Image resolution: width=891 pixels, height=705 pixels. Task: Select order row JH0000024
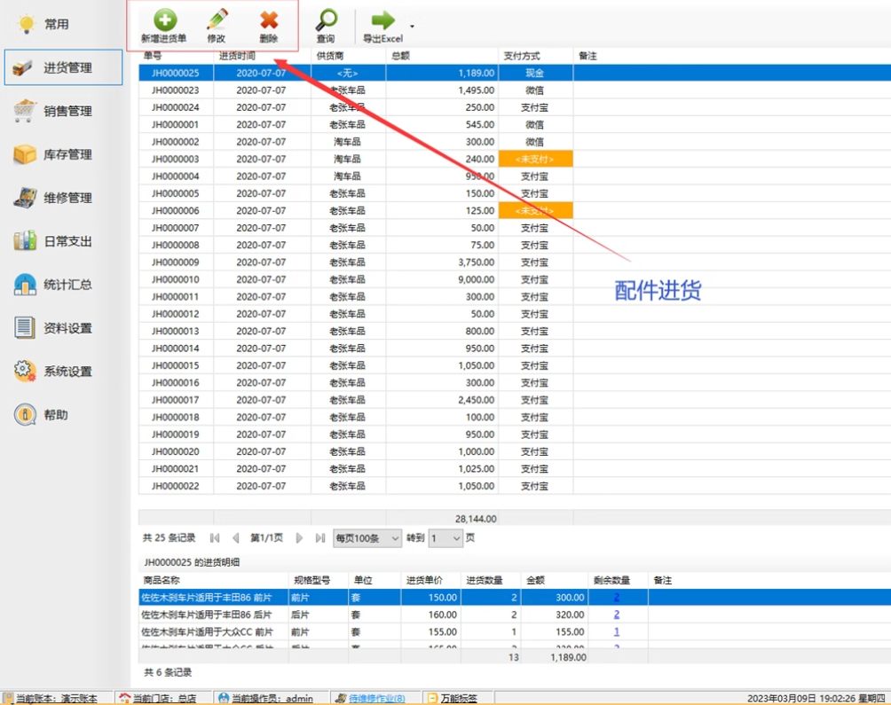point(515,107)
